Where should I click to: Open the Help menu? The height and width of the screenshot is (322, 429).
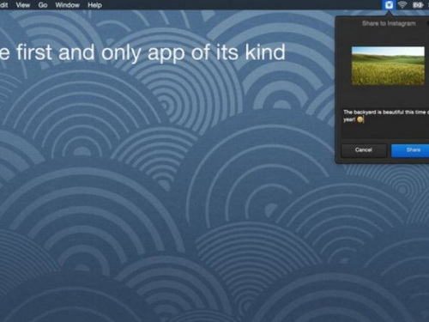94,5
